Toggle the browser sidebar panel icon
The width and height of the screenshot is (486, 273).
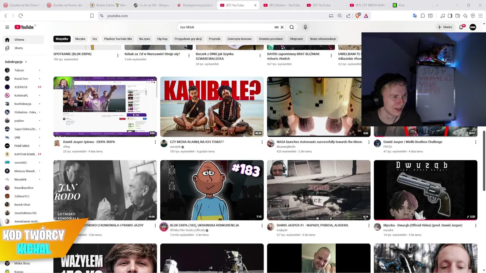coord(450,16)
